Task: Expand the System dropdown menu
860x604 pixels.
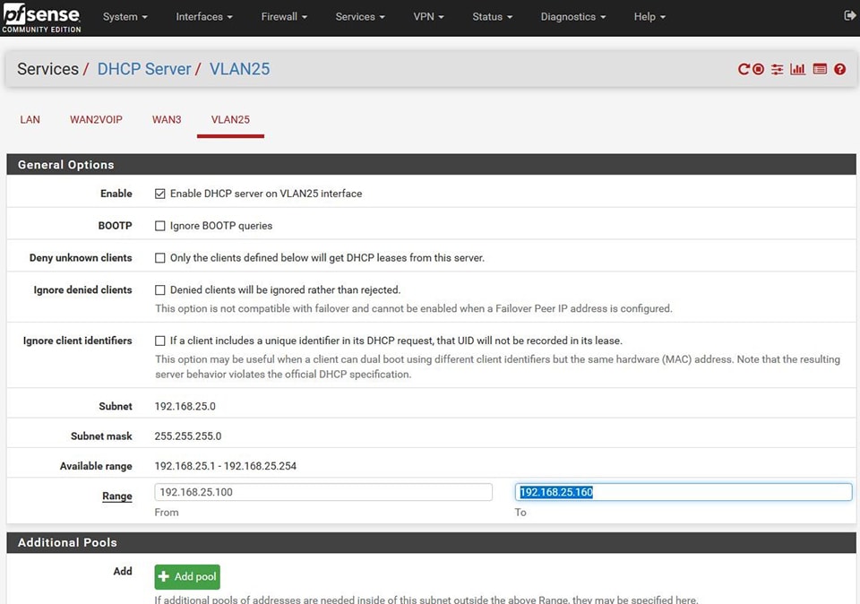Action: point(125,17)
